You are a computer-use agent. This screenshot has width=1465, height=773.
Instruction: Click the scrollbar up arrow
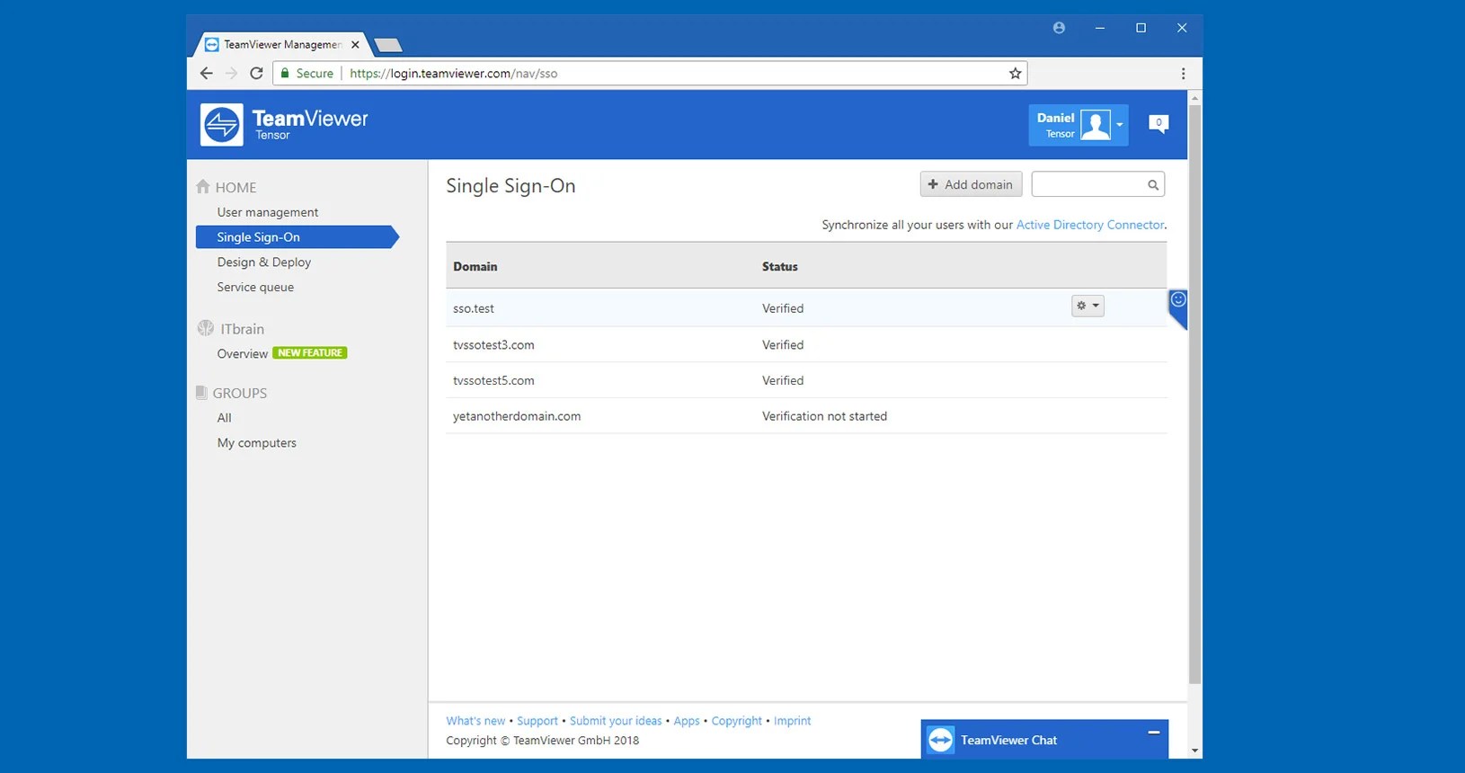coord(1194,97)
